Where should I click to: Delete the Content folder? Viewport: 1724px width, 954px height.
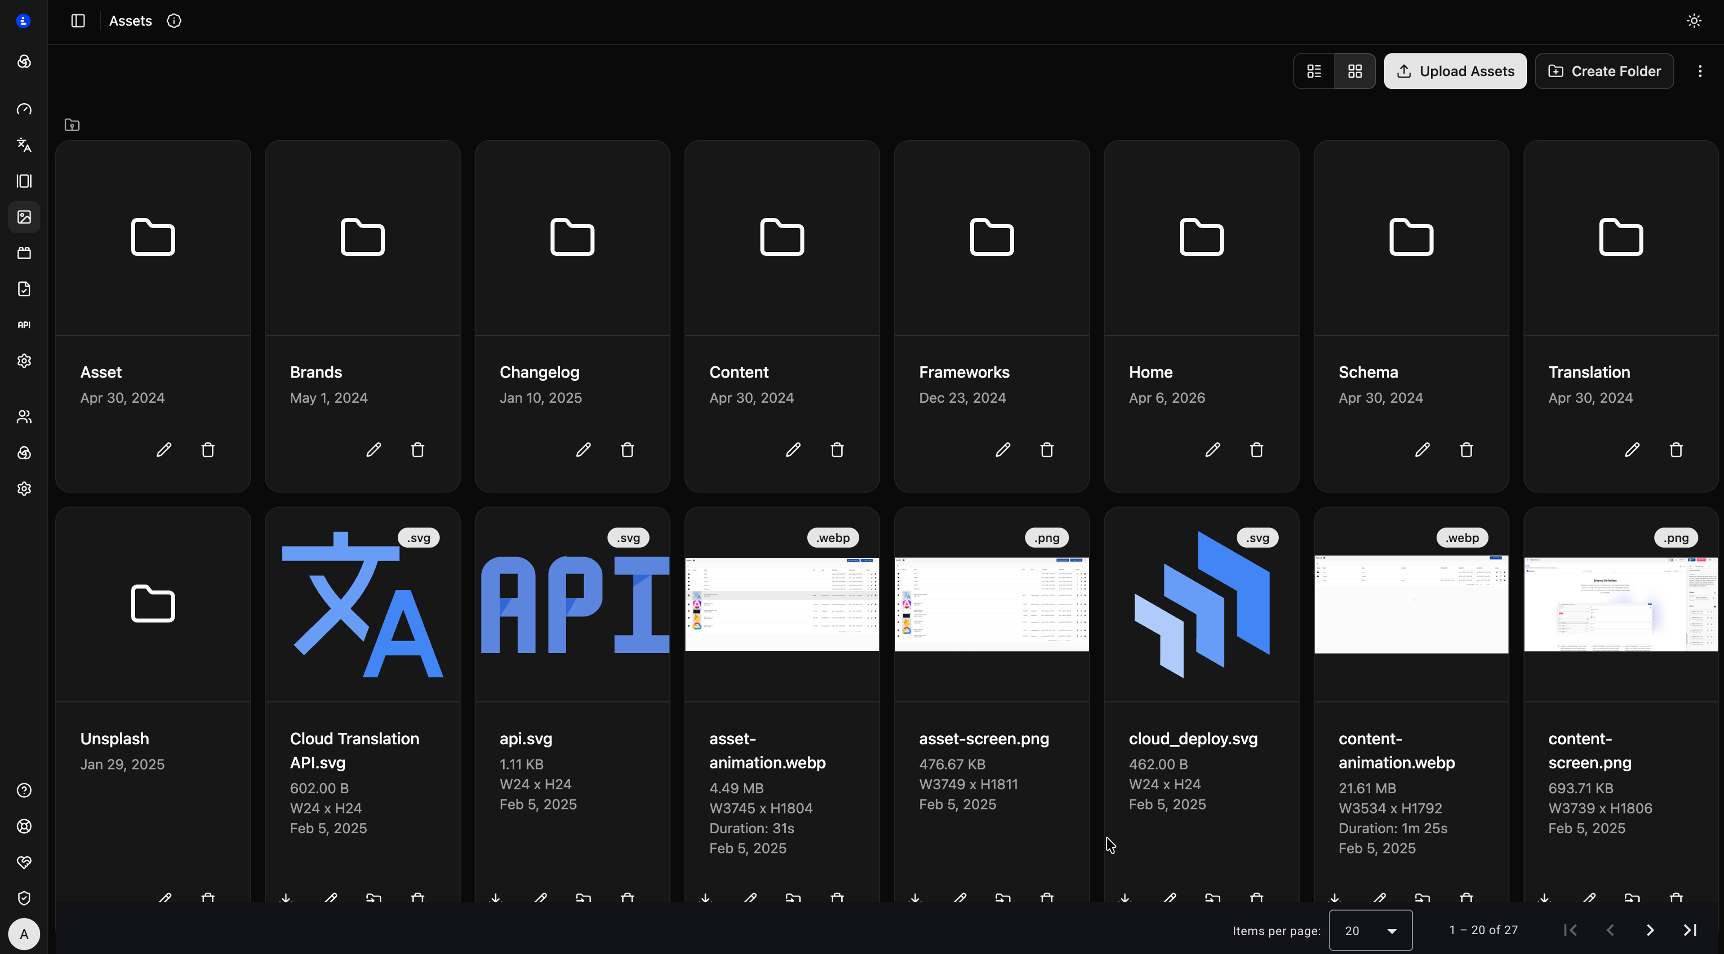(x=837, y=449)
